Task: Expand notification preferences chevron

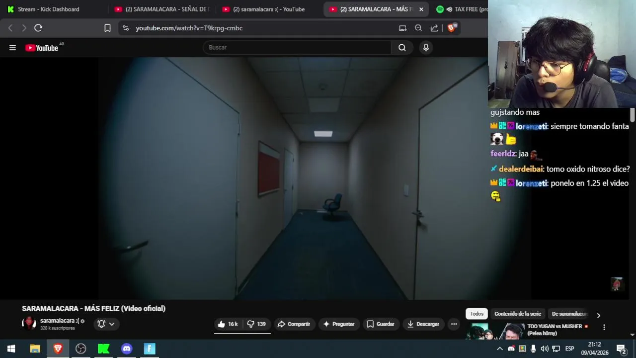Action: coord(112,324)
